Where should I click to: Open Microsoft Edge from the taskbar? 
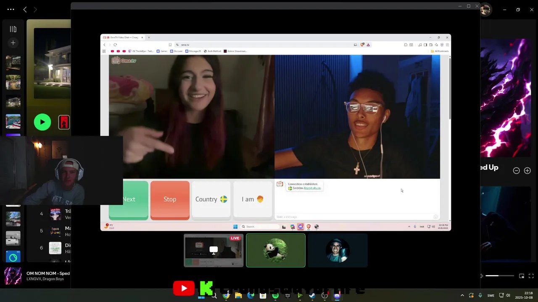251,296
